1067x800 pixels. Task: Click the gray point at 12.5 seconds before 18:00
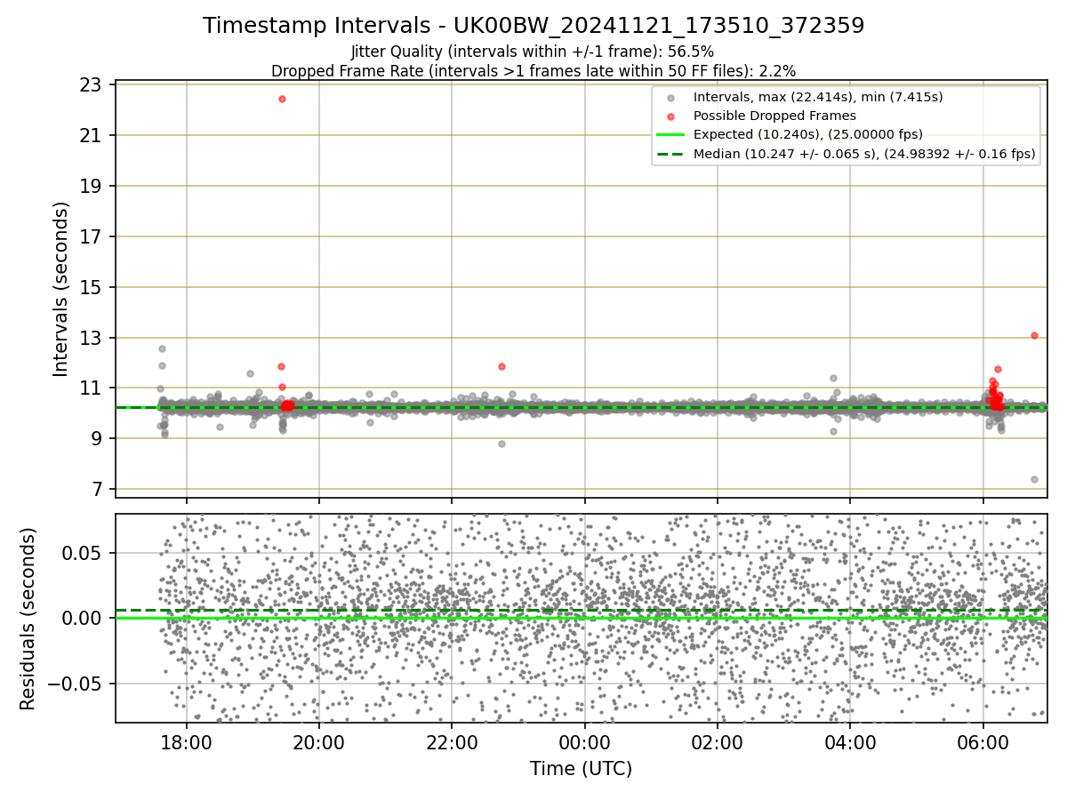[162, 348]
